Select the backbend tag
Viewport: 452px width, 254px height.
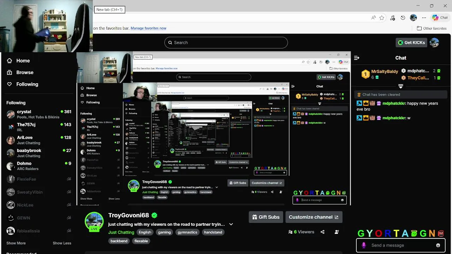pos(119,241)
